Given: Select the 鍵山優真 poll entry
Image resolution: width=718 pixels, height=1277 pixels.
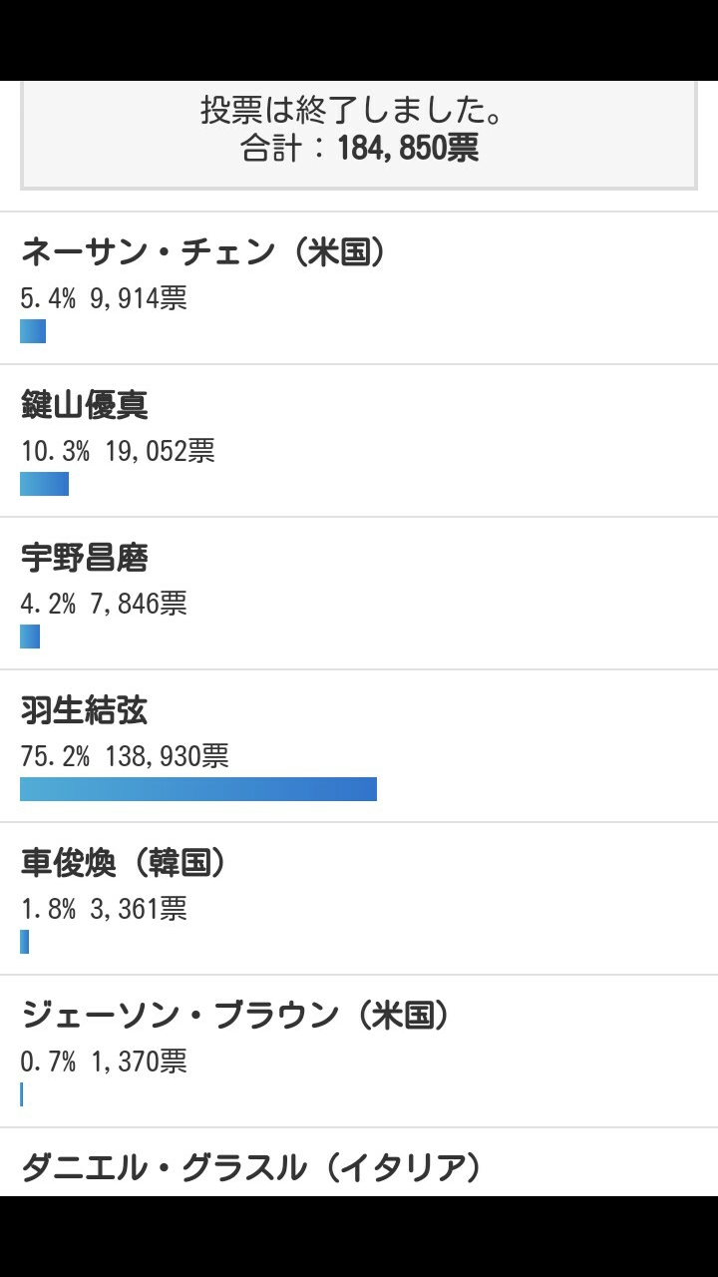Looking at the screenshot, I should click(x=85, y=405).
